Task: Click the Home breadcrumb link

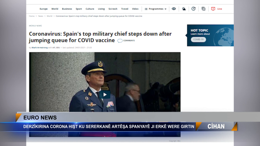Action: (x=32, y=16)
